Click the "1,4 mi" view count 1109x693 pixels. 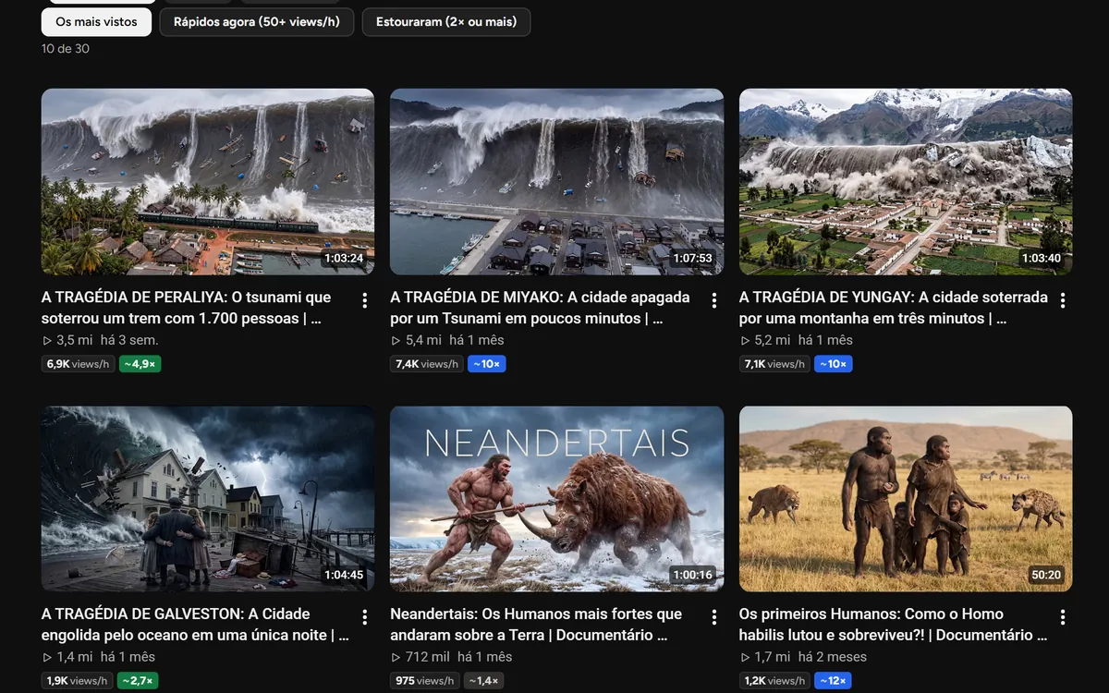pyautogui.click(x=67, y=657)
